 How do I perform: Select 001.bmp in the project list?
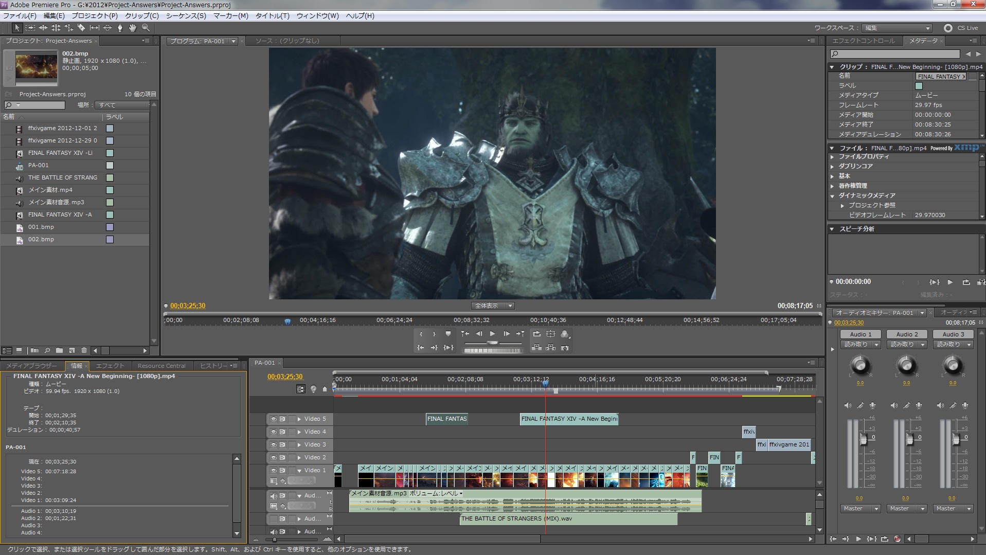[x=41, y=227]
